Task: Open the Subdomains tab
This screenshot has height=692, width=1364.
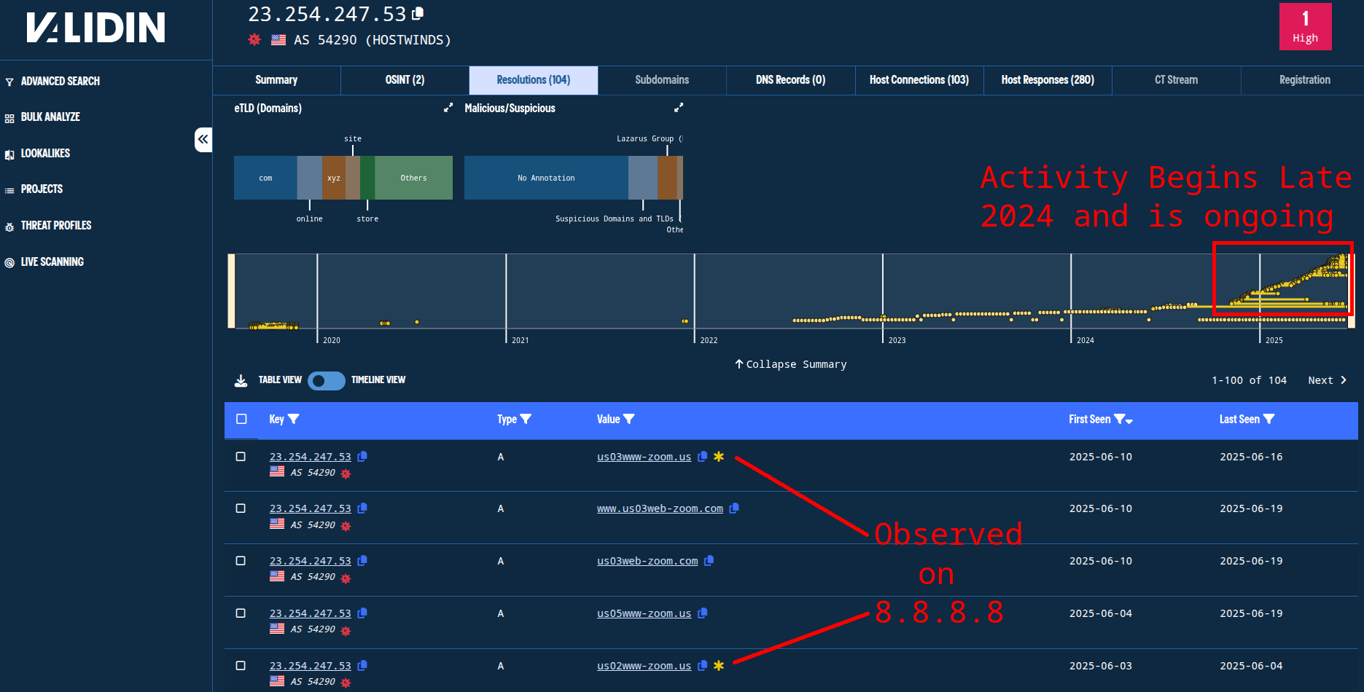Action: [x=662, y=80]
